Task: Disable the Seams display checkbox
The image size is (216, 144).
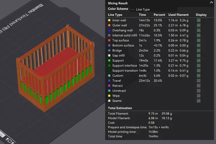Action: pyautogui.click(x=198, y=101)
